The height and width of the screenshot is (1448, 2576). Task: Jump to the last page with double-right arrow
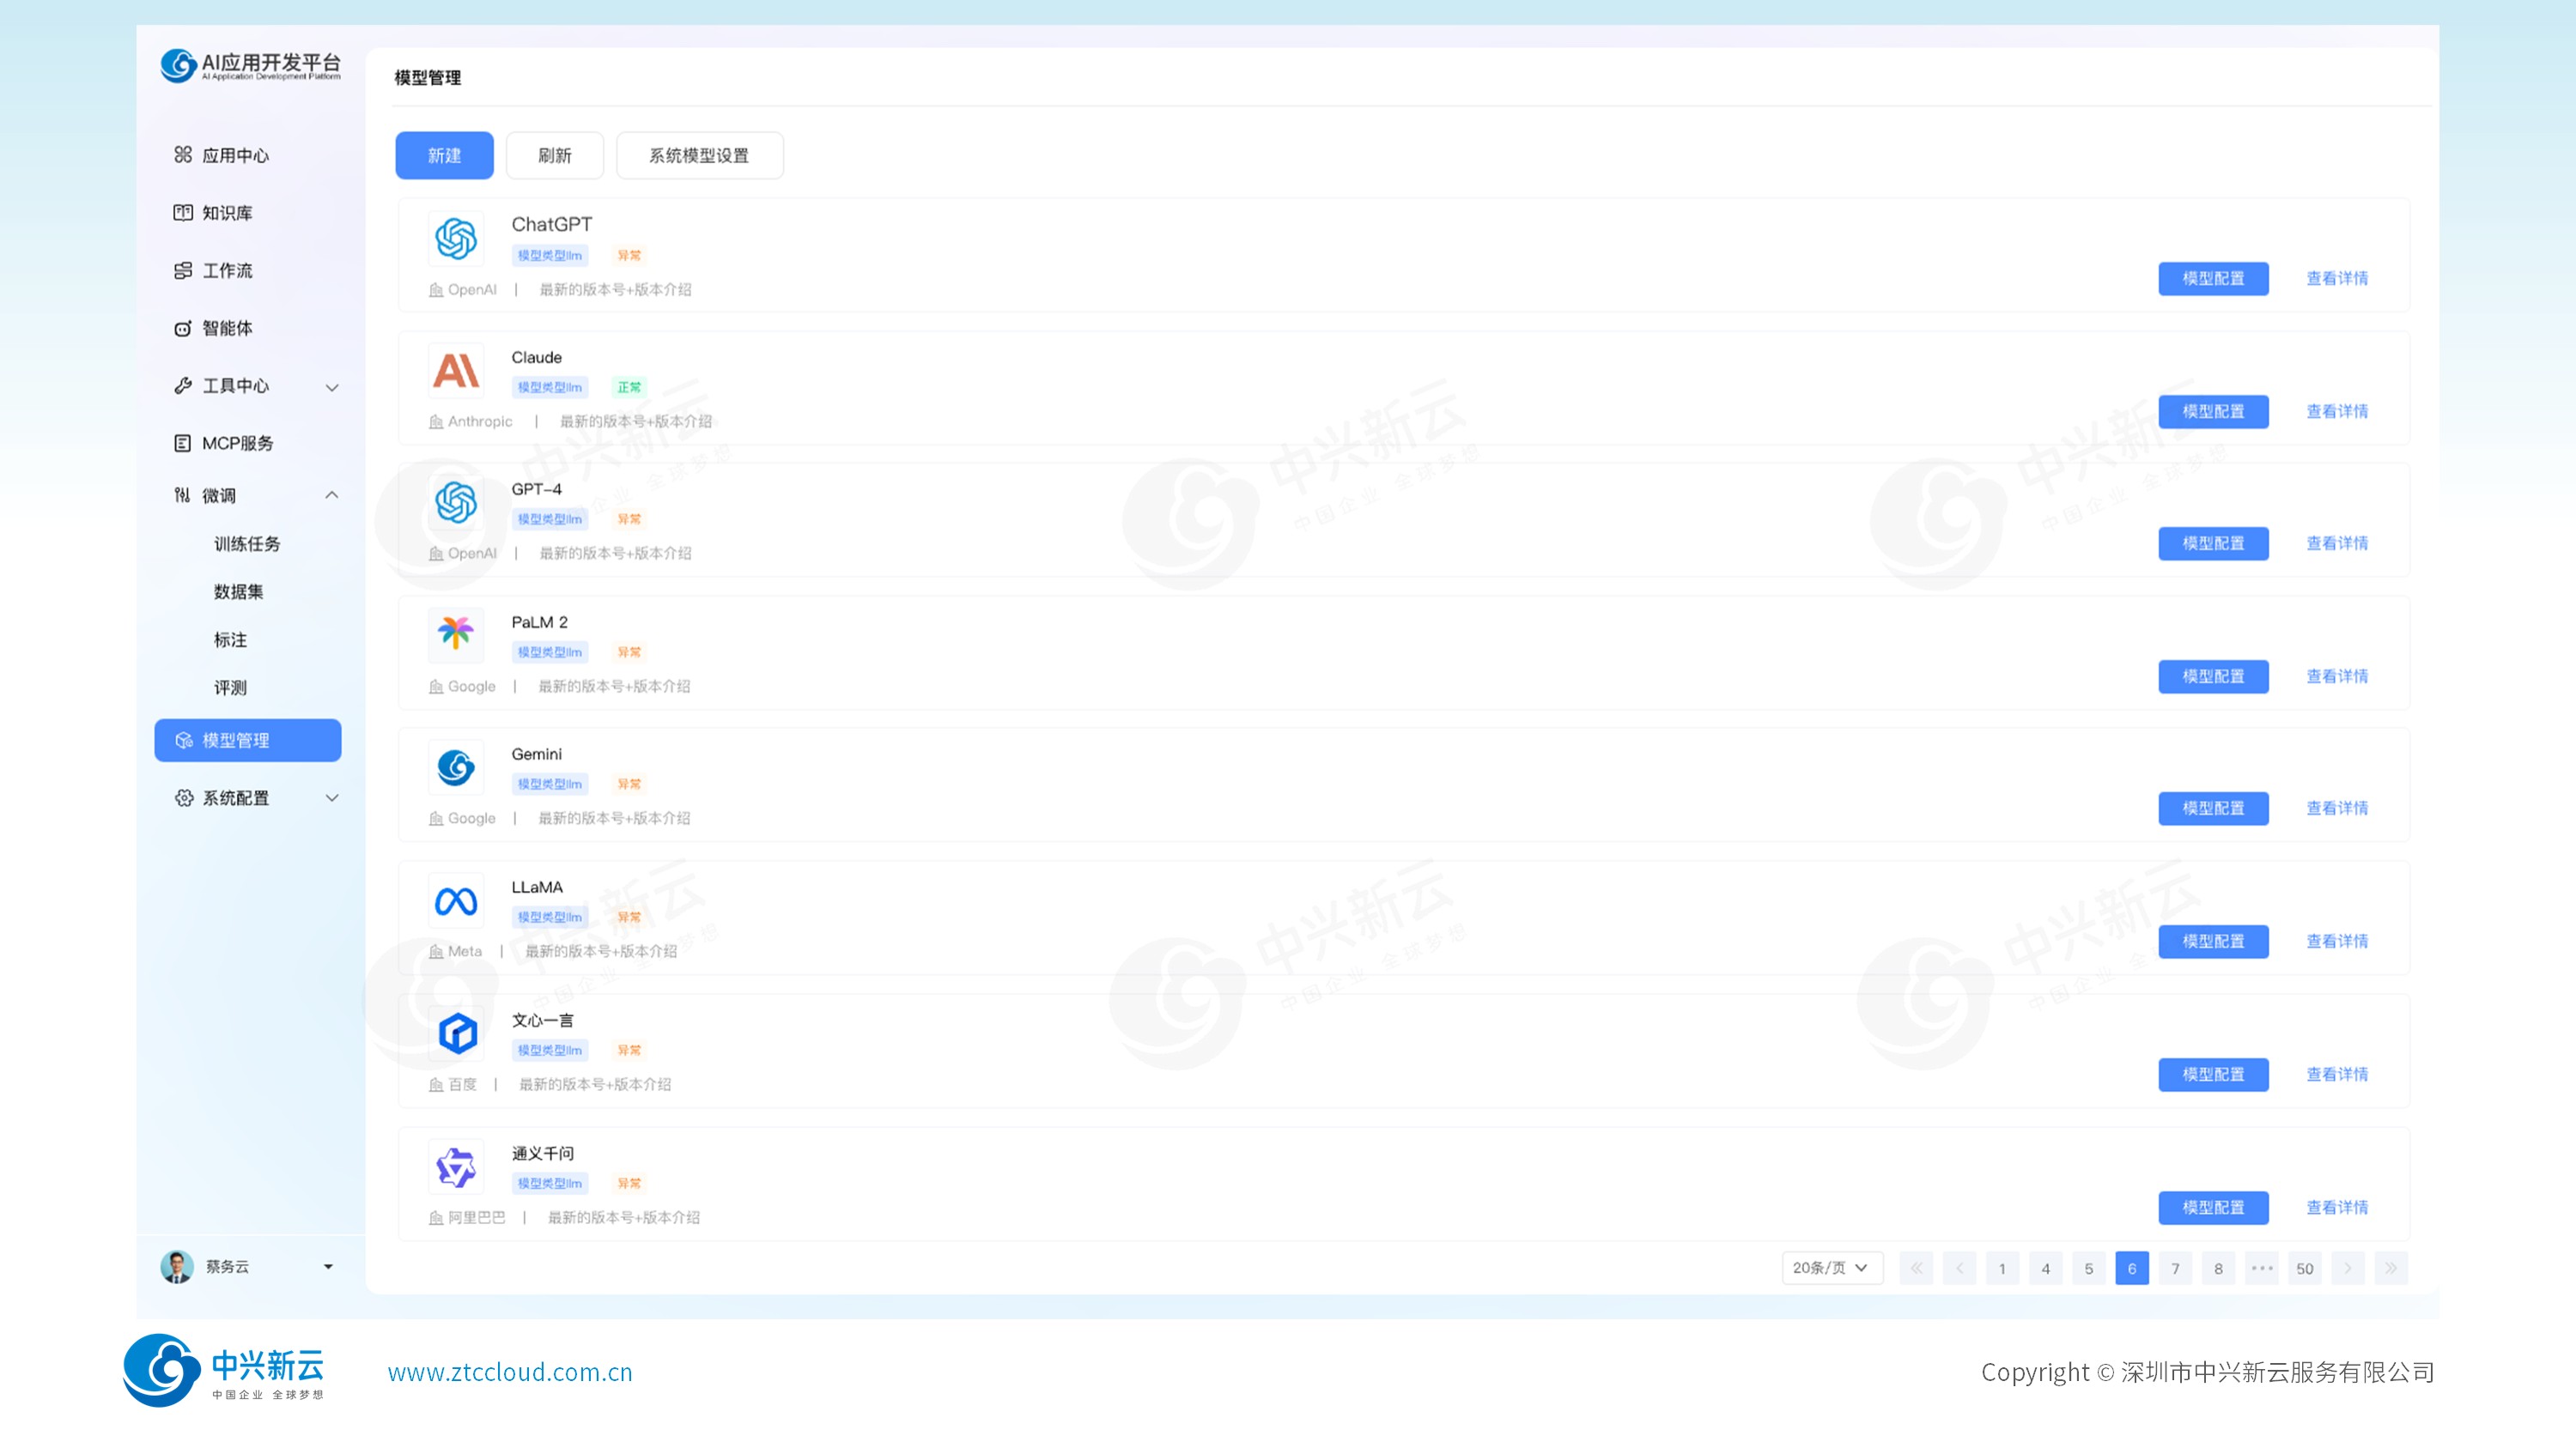click(x=2391, y=1268)
